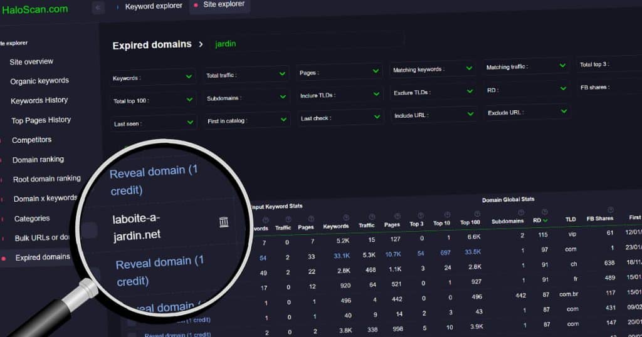642x337 pixels.
Task: Open help icon above Top 10 column
Action: [447, 214]
